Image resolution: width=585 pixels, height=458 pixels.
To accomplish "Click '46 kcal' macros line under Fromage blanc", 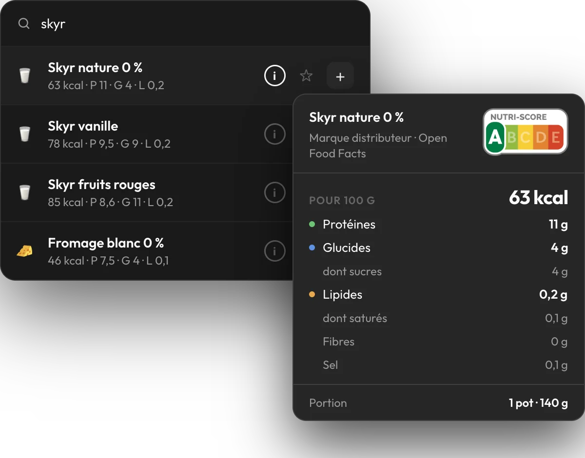I will pyautogui.click(x=108, y=261).
